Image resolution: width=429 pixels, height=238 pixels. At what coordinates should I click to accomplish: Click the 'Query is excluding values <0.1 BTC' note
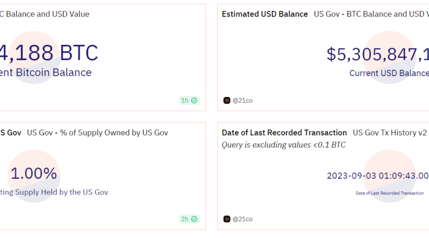pyautogui.click(x=284, y=144)
